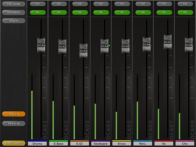
Task: Toggle the ON button for Drums DCA
Action: (37, 13)
